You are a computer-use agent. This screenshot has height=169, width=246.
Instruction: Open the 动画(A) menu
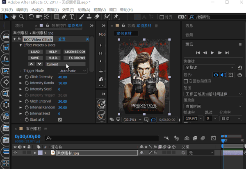pos(84,10)
